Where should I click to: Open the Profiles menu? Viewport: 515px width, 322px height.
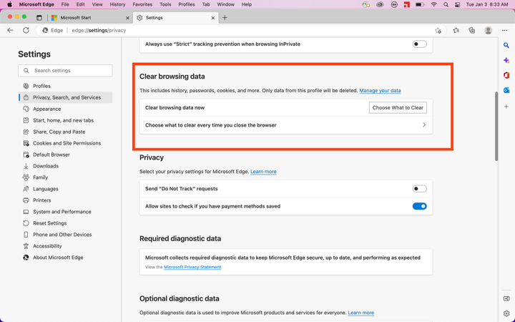[187, 4]
